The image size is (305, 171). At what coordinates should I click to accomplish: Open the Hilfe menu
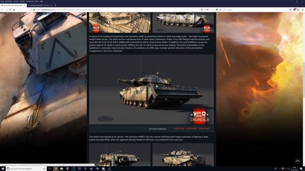pos(41,1)
